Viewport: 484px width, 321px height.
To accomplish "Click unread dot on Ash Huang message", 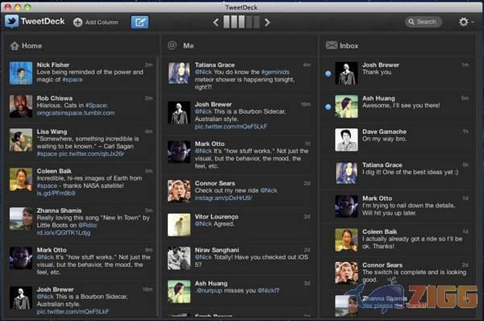I will click(x=328, y=106).
